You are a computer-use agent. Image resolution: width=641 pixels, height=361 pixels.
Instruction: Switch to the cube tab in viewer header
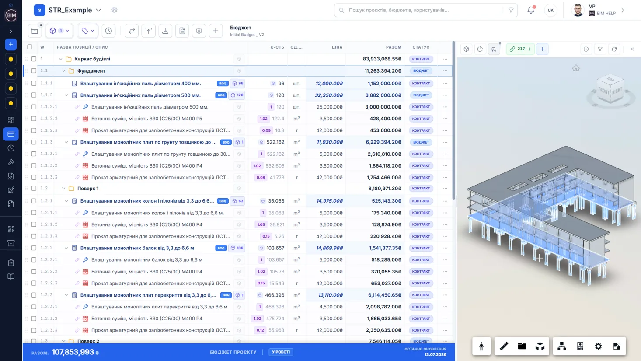click(467, 49)
